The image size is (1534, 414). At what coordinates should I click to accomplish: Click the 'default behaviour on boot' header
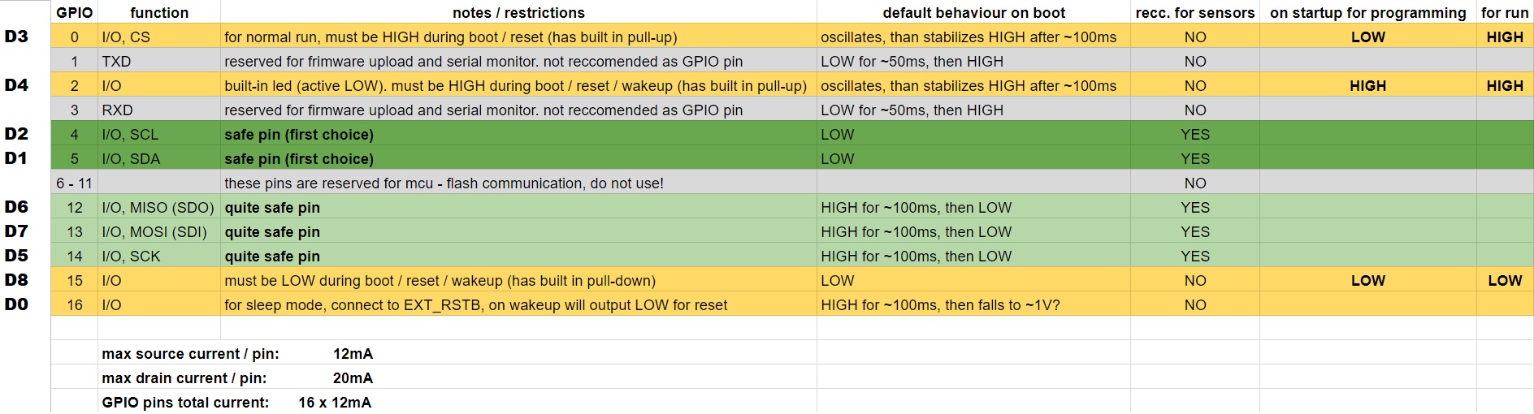pyautogui.click(x=973, y=12)
